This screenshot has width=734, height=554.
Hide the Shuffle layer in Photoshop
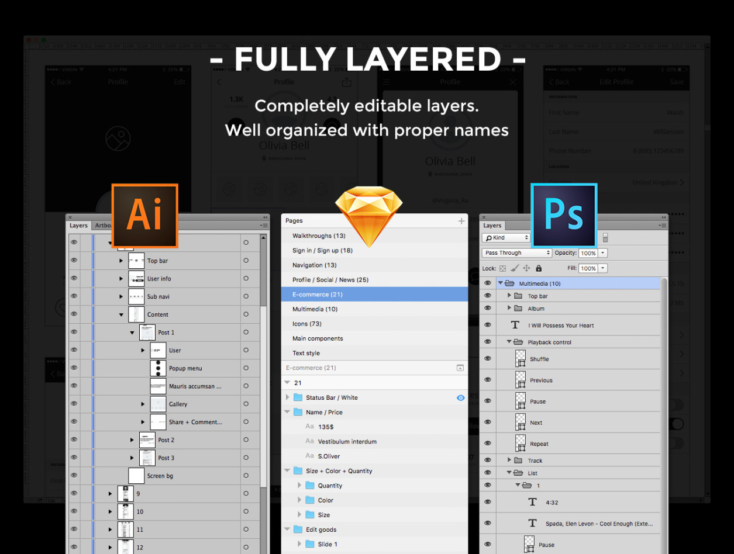click(x=488, y=359)
